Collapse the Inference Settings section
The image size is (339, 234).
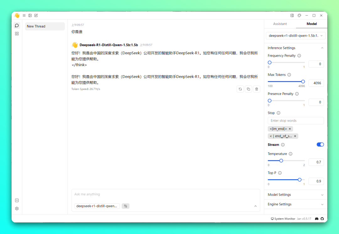pos(296,48)
